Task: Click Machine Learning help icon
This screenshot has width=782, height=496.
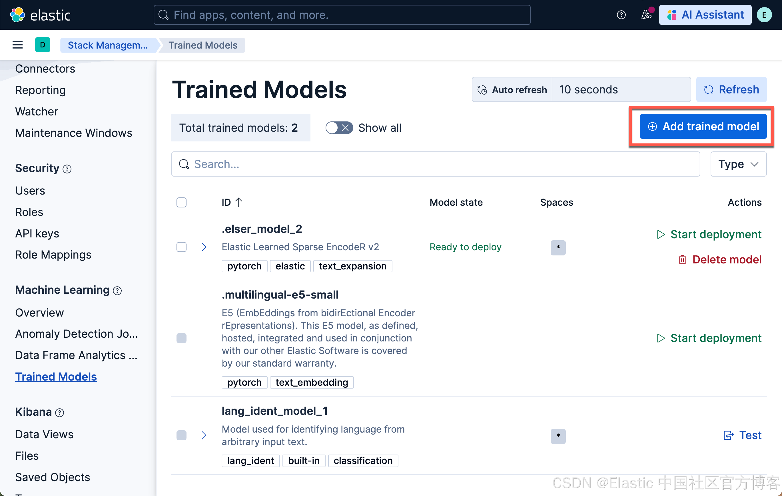Action: (117, 291)
